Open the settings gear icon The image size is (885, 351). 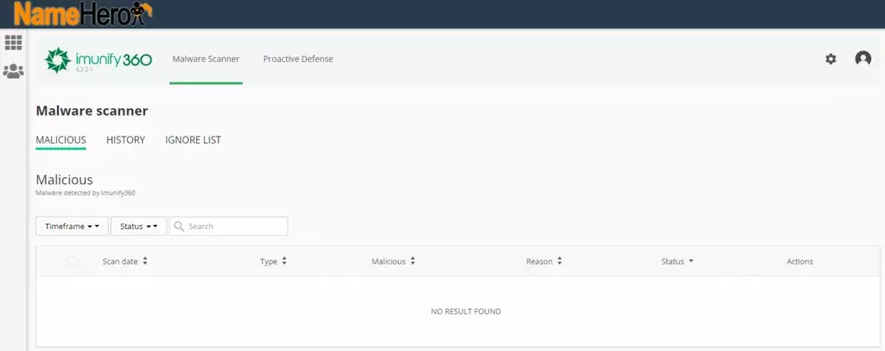(x=831, y=59)
